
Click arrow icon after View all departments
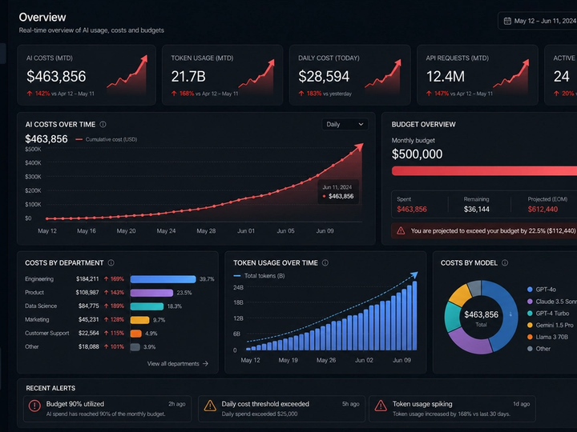point(205,364)
